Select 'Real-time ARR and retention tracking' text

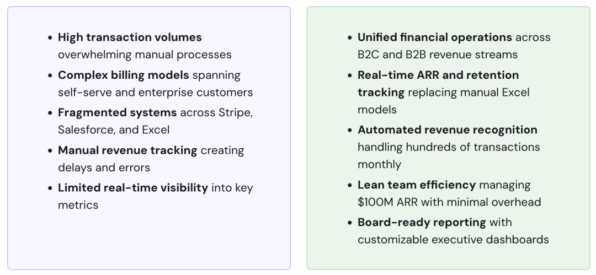tap(438, 75)
